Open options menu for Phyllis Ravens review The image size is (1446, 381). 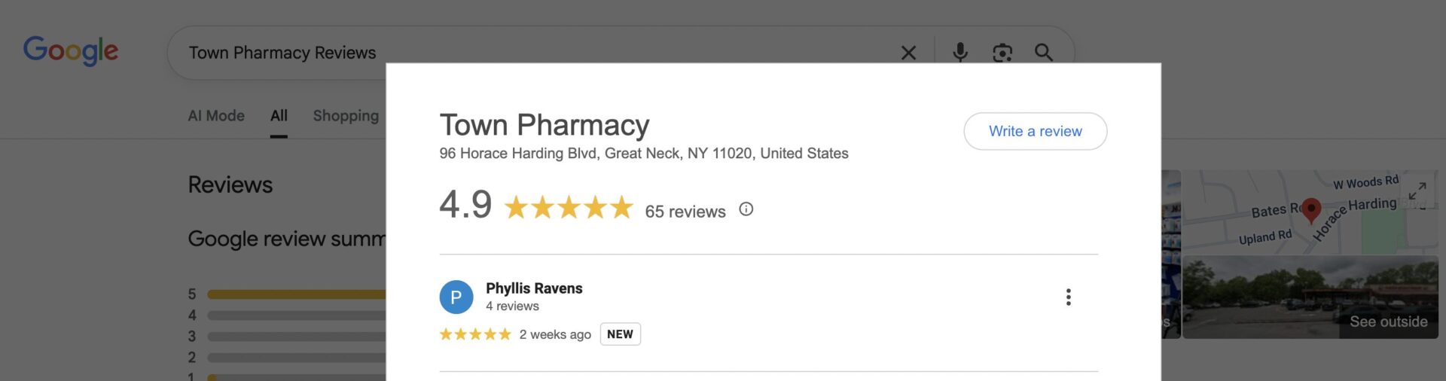point(1068,297)
